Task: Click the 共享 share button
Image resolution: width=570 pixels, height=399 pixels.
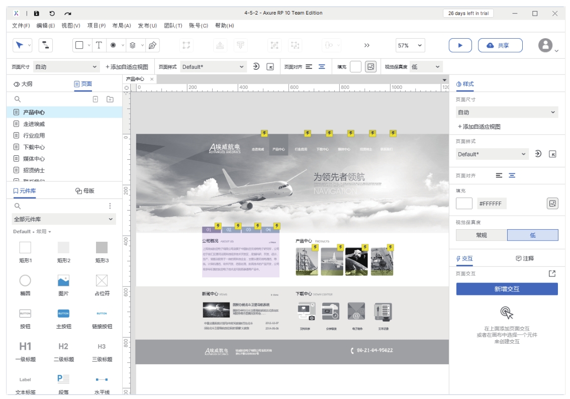Action: (x=500, y=45)
